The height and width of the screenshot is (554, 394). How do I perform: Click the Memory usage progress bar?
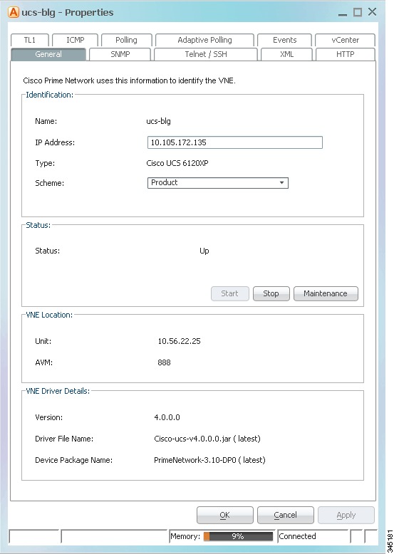click(238, 536)
